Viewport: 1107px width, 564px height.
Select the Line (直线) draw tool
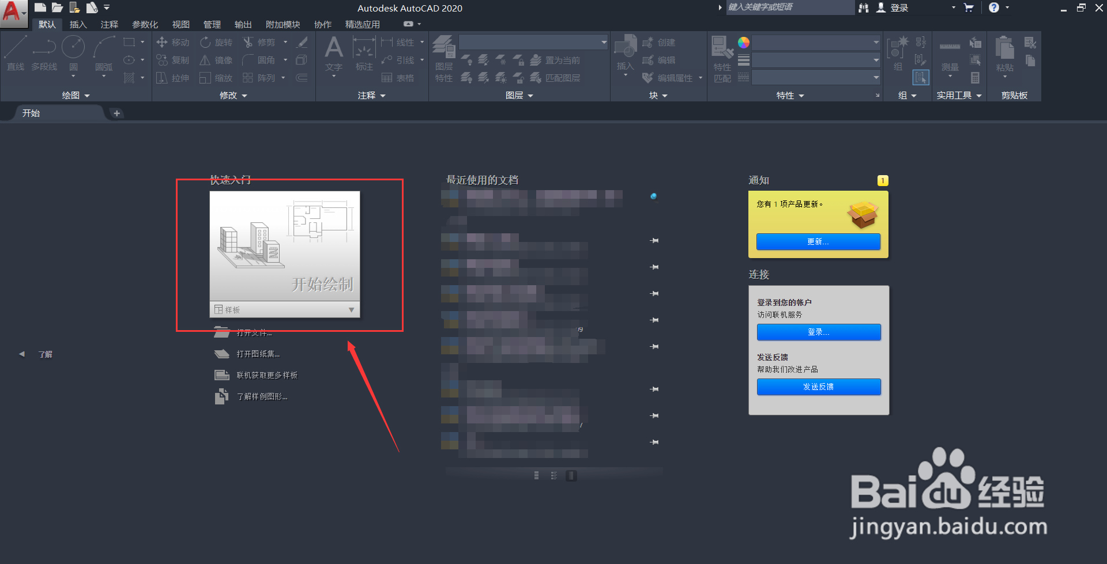16,54
